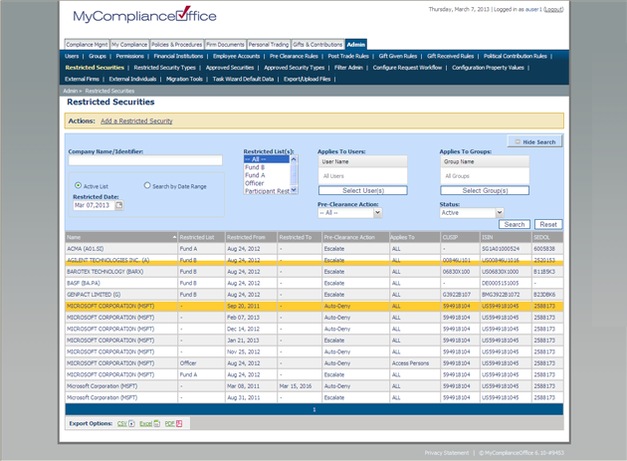Select the Admin tab
The width and height of the screenshot is (627, 461).
click(x=356, y=45)
